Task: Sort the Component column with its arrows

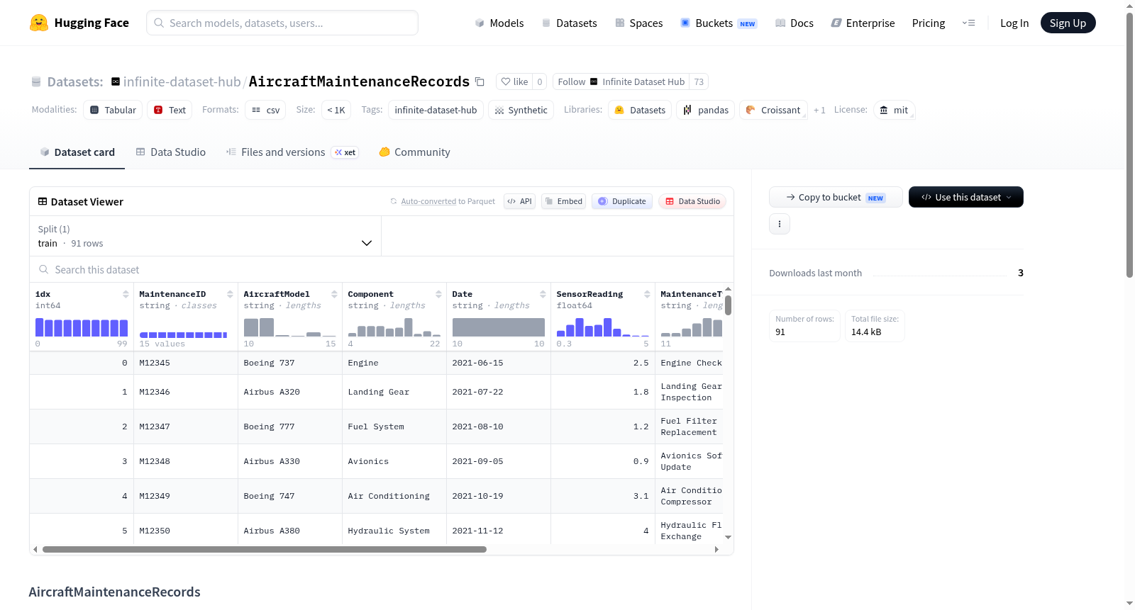Action: pyautogui.click(x=438, y=294)
